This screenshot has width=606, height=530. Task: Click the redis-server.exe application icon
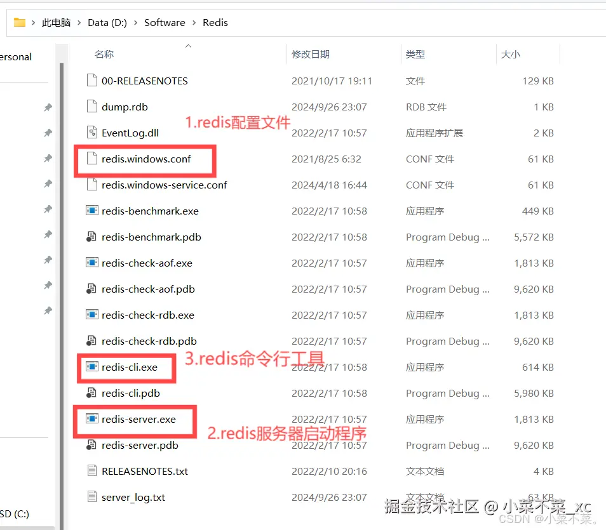tap(92, 419)
